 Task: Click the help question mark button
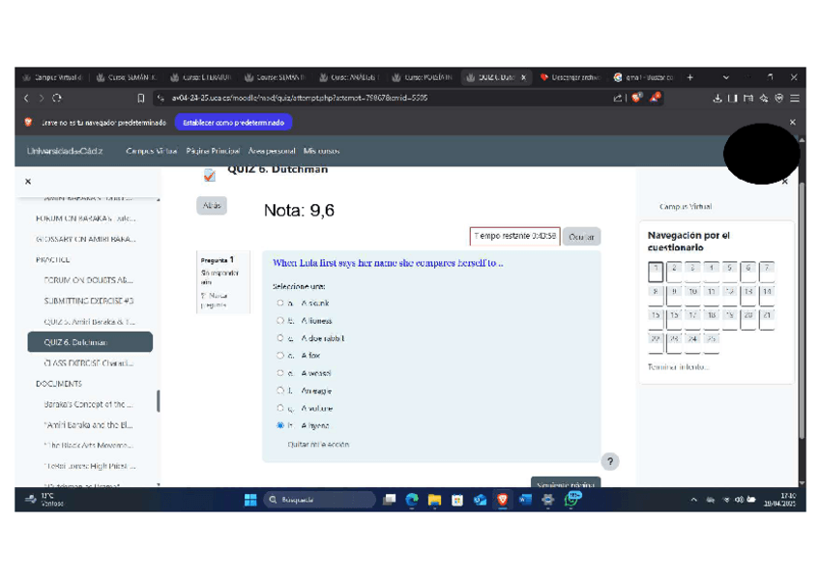[609, 461]
